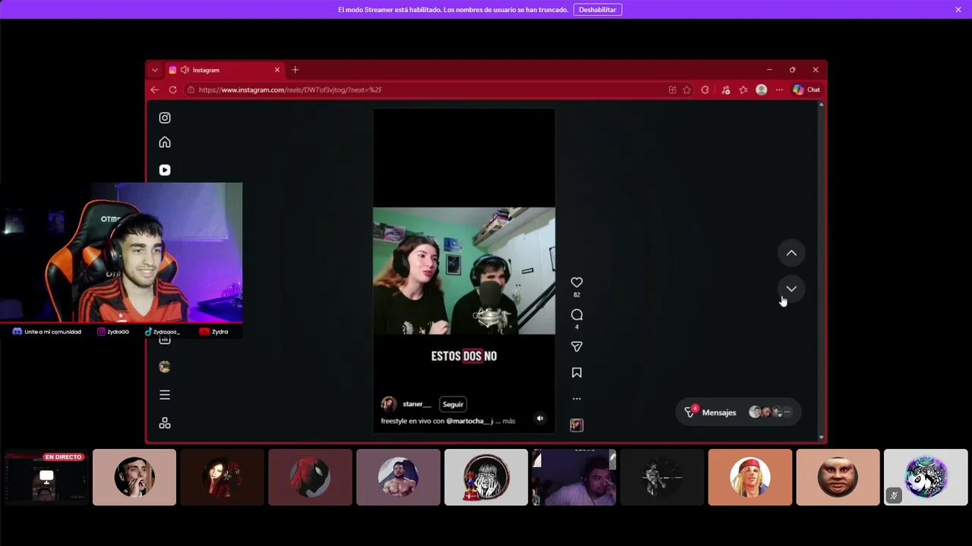Open the hamburger More menu in sidebar
This screenshot has width=972, height=546.
click(165, 394)
